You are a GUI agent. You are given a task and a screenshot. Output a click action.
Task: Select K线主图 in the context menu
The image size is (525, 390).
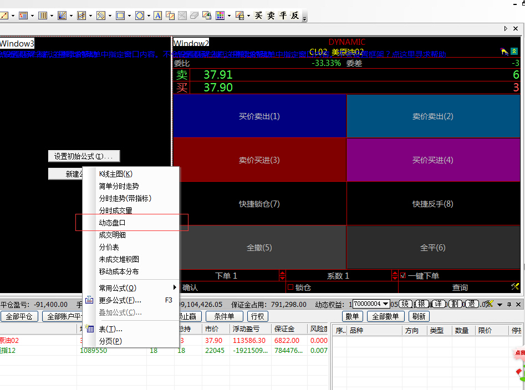[115, 174]
